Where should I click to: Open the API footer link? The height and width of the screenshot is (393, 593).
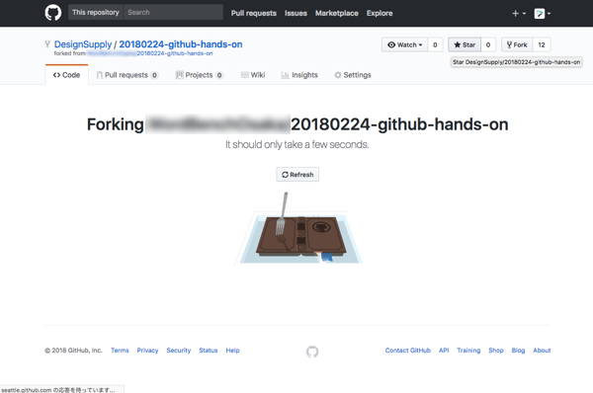444,351
